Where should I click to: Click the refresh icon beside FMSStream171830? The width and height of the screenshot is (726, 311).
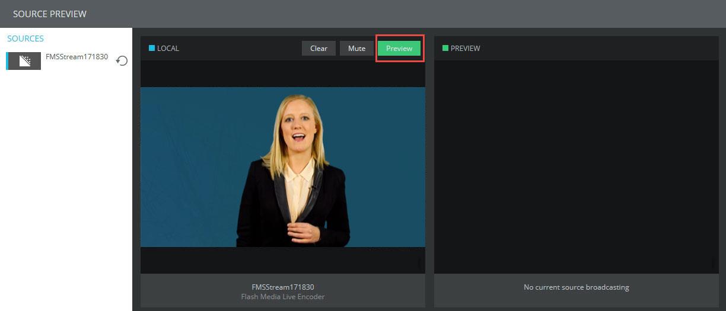click(x=122, y=60)
